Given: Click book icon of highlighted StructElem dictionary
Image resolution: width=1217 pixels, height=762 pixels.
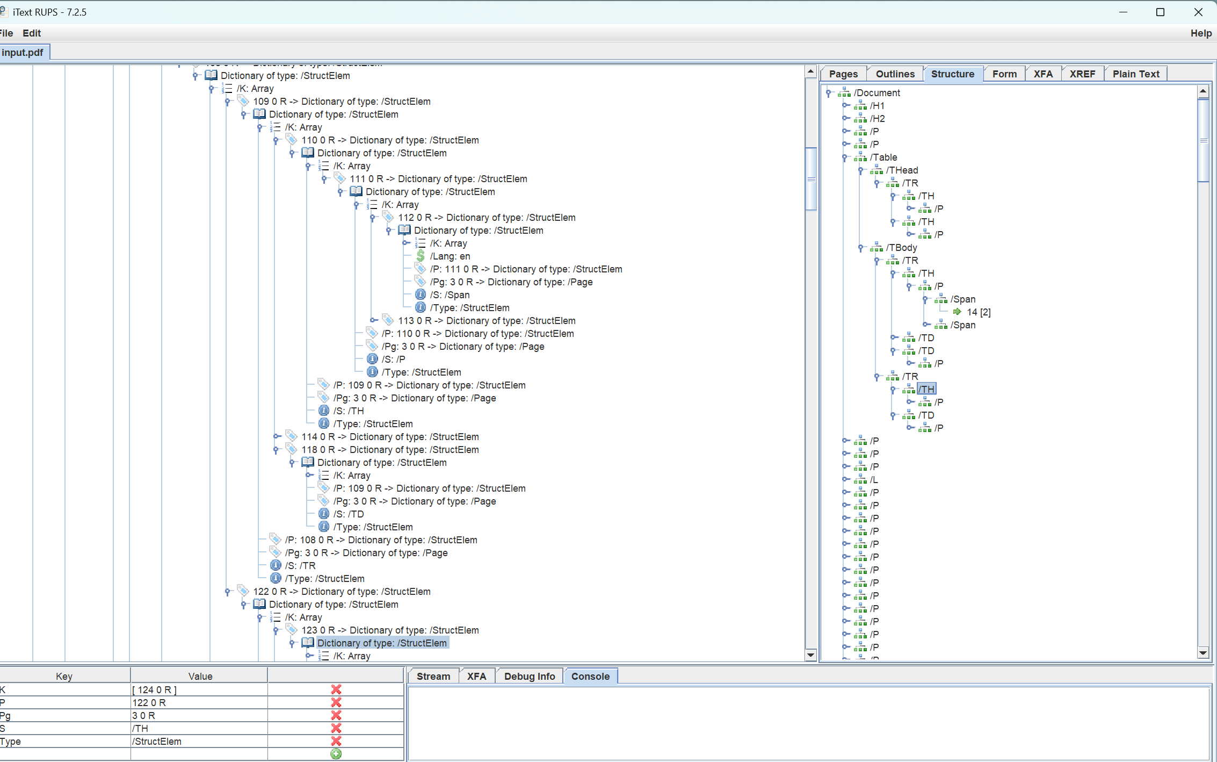Looking at the screenshot, I should click(308, 643).
